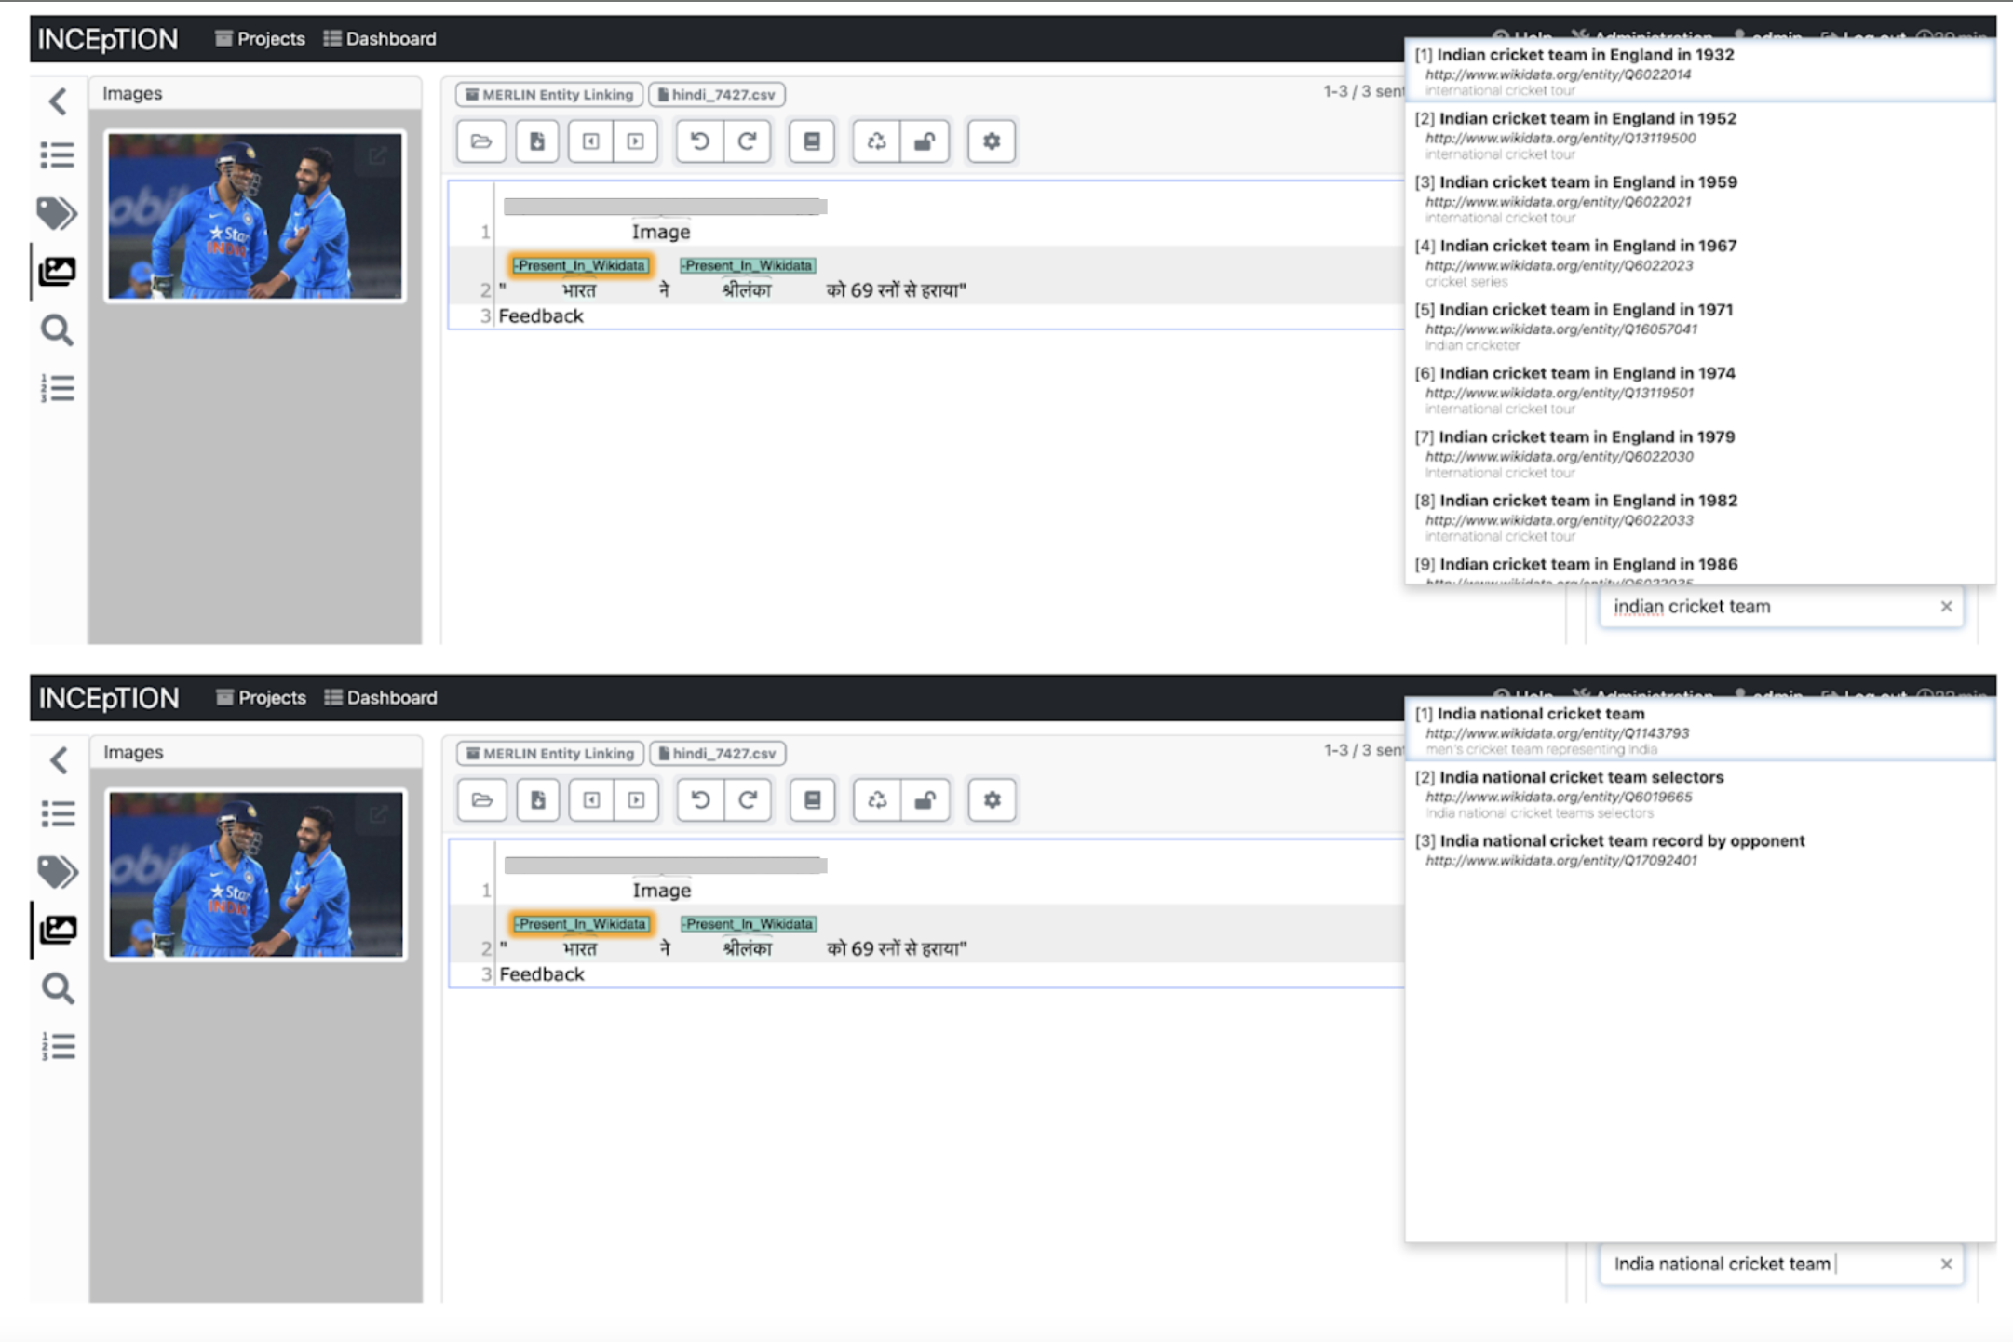Image resolution: width=2013 pixels, height=1342 pixels.
Task: Open the settings gear in the upper toolbar
Action: coord(991,141)
